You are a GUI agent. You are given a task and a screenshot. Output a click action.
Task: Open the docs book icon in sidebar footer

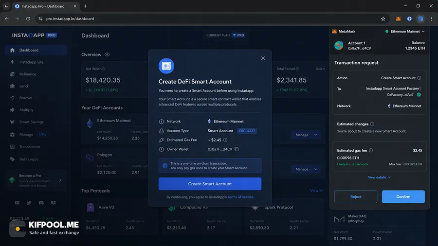[17, 203]
